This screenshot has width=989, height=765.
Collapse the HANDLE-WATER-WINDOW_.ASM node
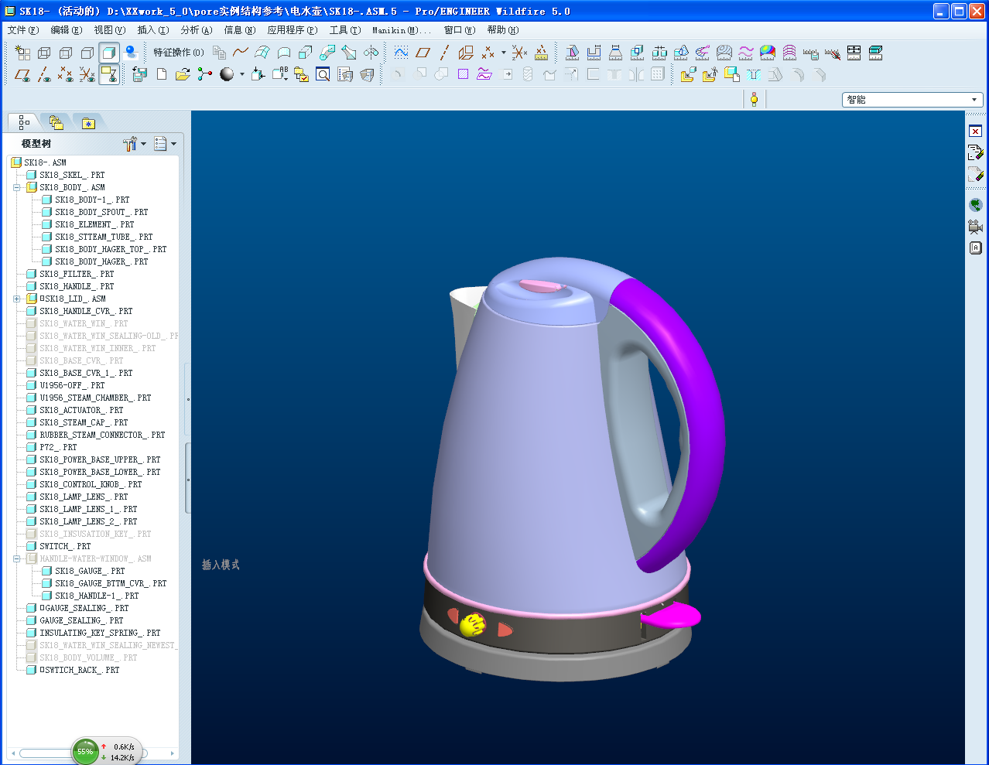(16, 558)
